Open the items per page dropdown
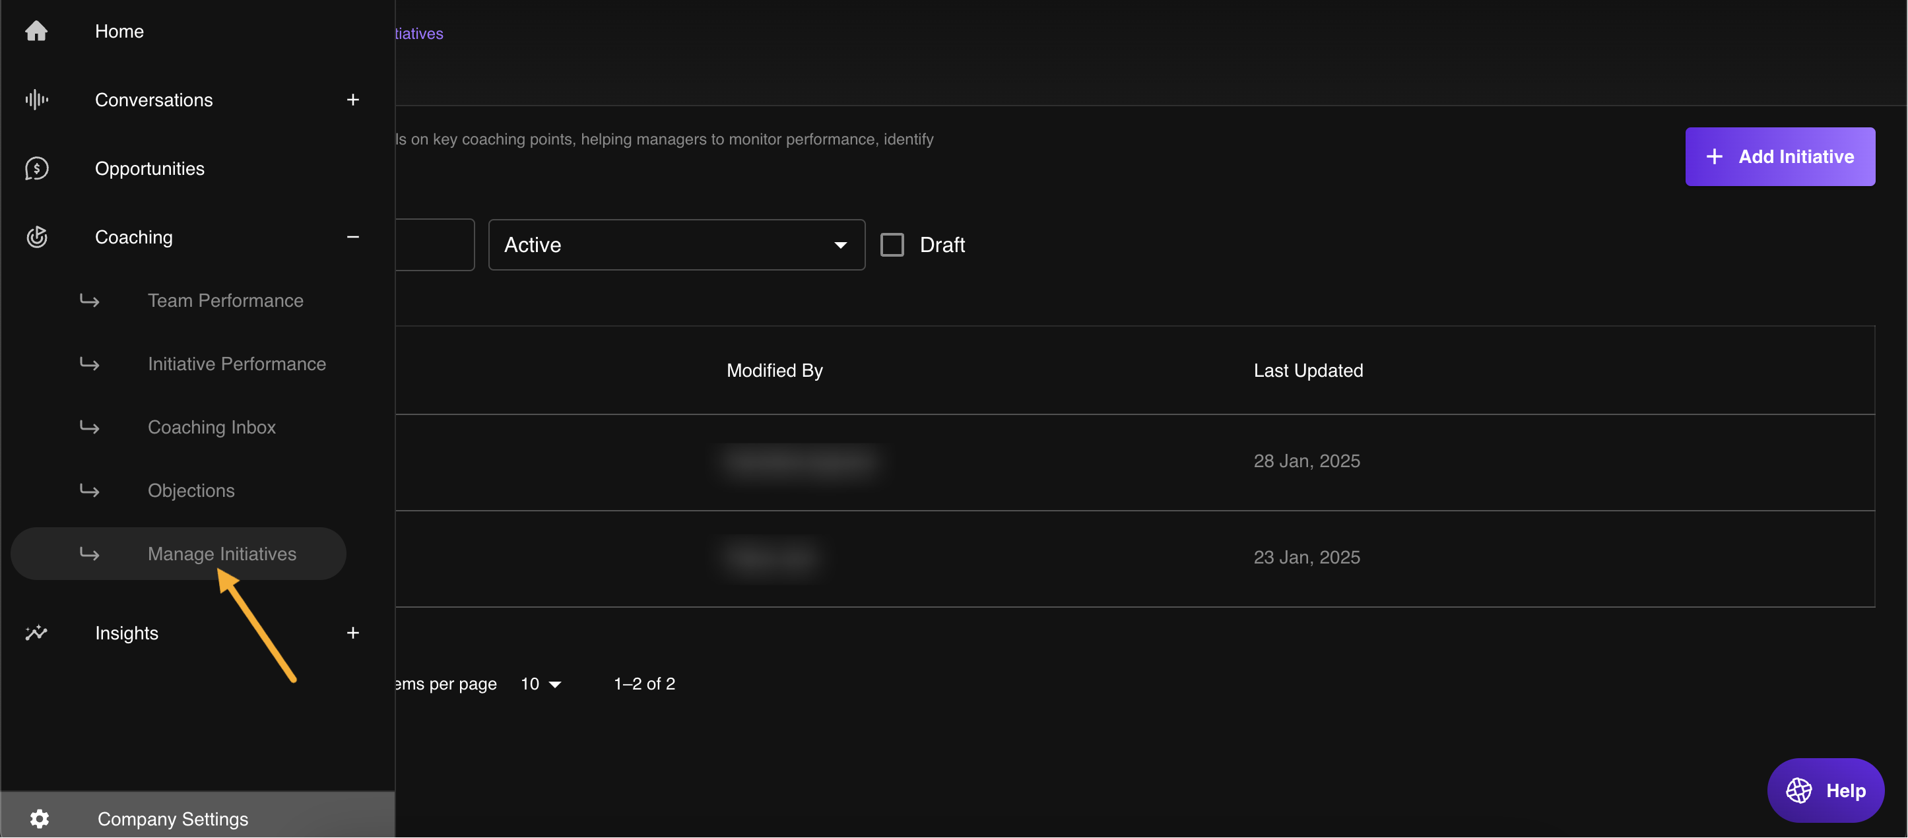Viewport: 1908px width, 838px height. (541, 684)
